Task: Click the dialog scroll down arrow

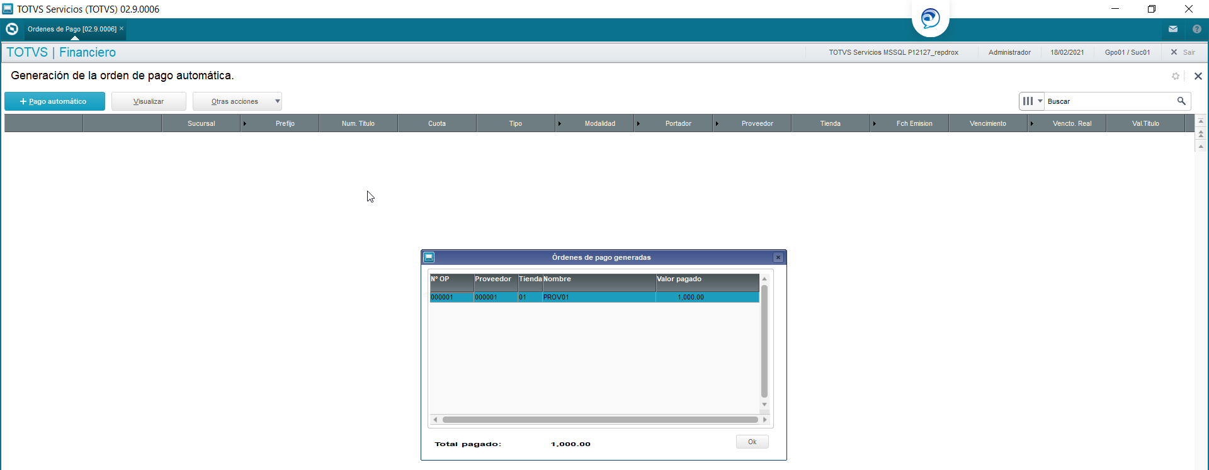Action: coord(764,405)
